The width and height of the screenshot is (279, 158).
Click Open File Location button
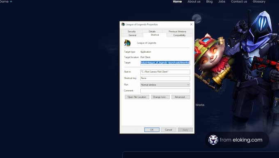[x=137, y=97]
